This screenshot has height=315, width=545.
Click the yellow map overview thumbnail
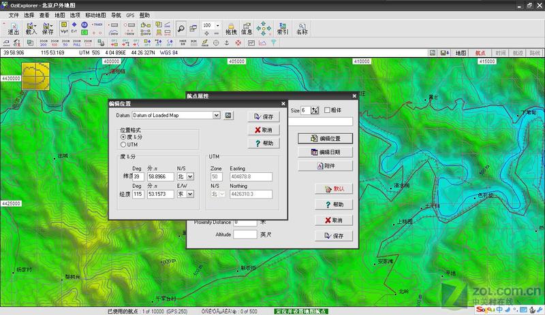tap(35, 76)
